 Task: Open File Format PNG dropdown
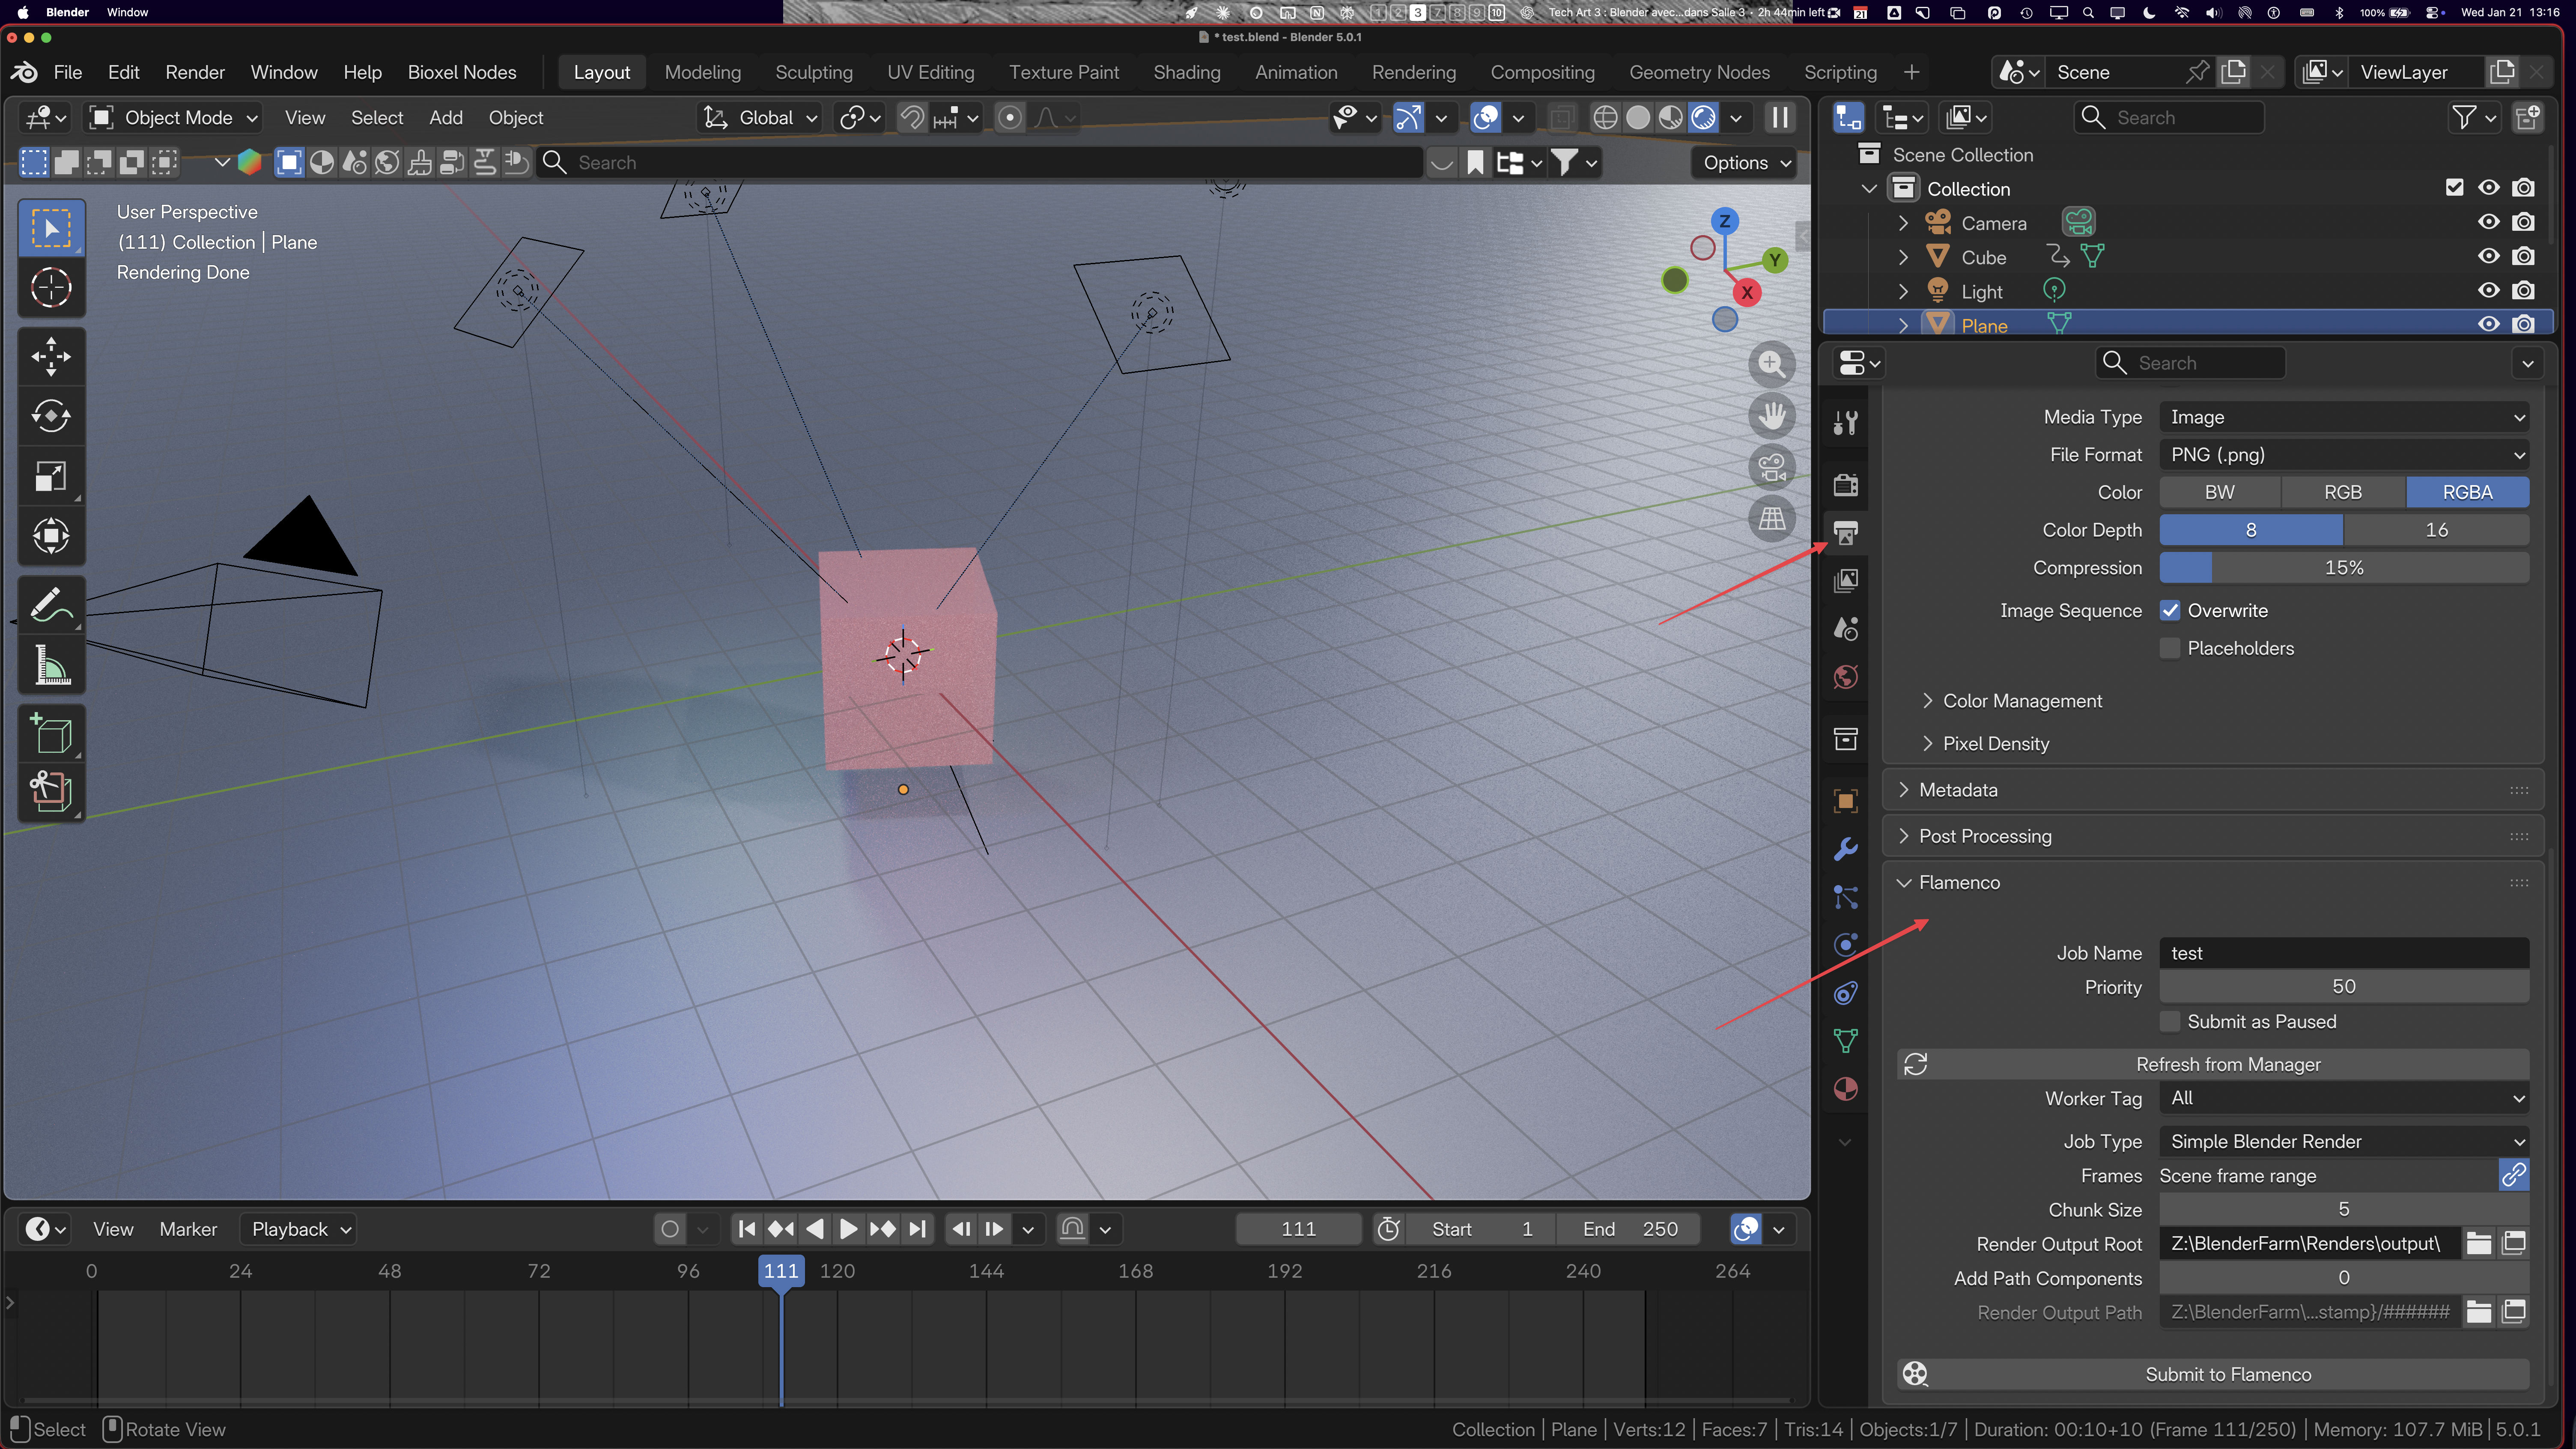(x=2343, y=455)
